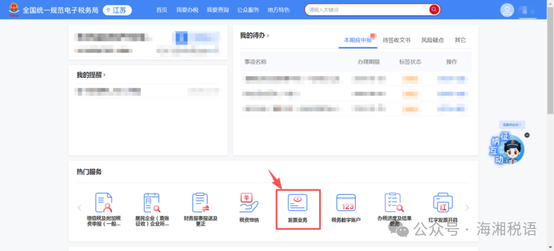The height and width of the screenshot is (251, 554).
Task: Click the 办理期限 column header
Action: 368,62
